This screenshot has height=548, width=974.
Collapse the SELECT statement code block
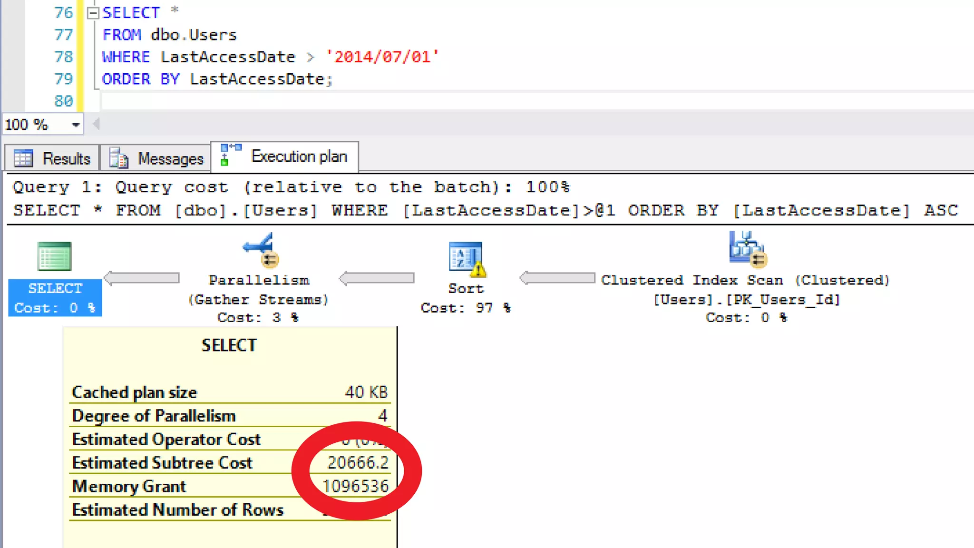point(93,13)
